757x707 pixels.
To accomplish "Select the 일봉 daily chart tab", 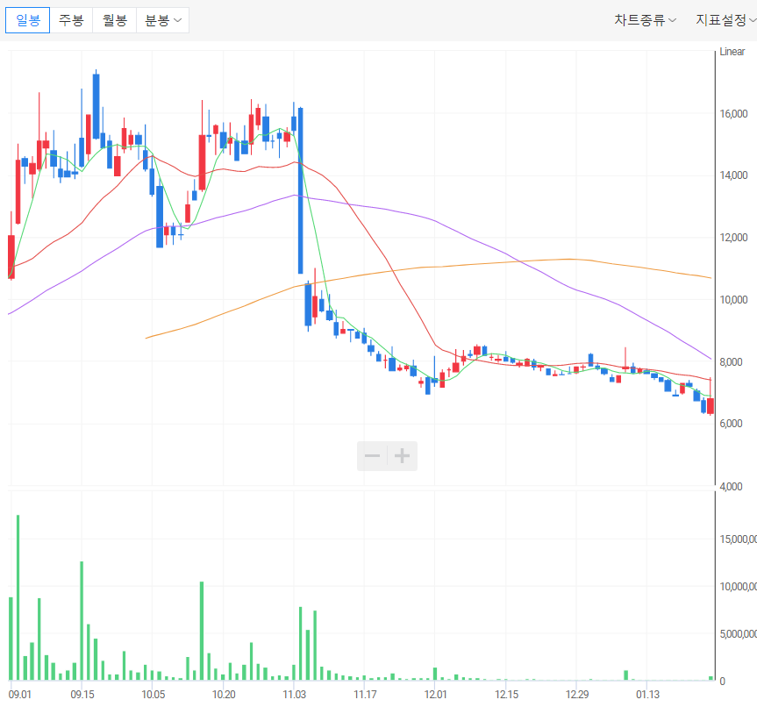I will pyautogui.click(x=27, y=20).
